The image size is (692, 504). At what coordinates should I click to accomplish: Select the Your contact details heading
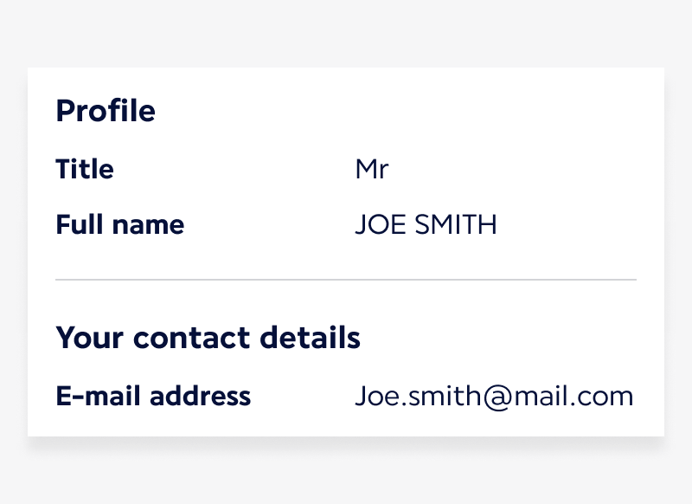(208, 338)
